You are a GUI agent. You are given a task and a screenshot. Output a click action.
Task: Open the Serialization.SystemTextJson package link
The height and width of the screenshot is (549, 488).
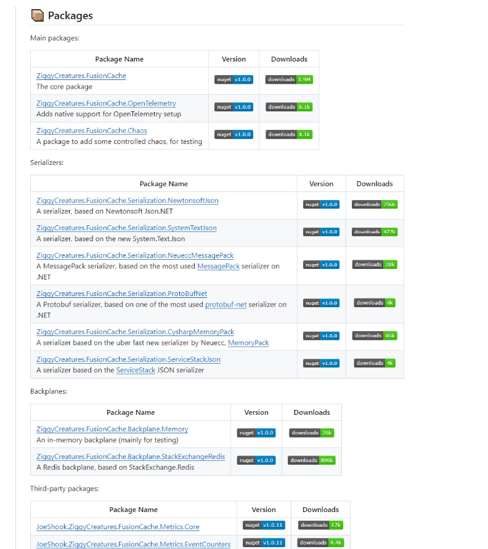coord(126,228)
